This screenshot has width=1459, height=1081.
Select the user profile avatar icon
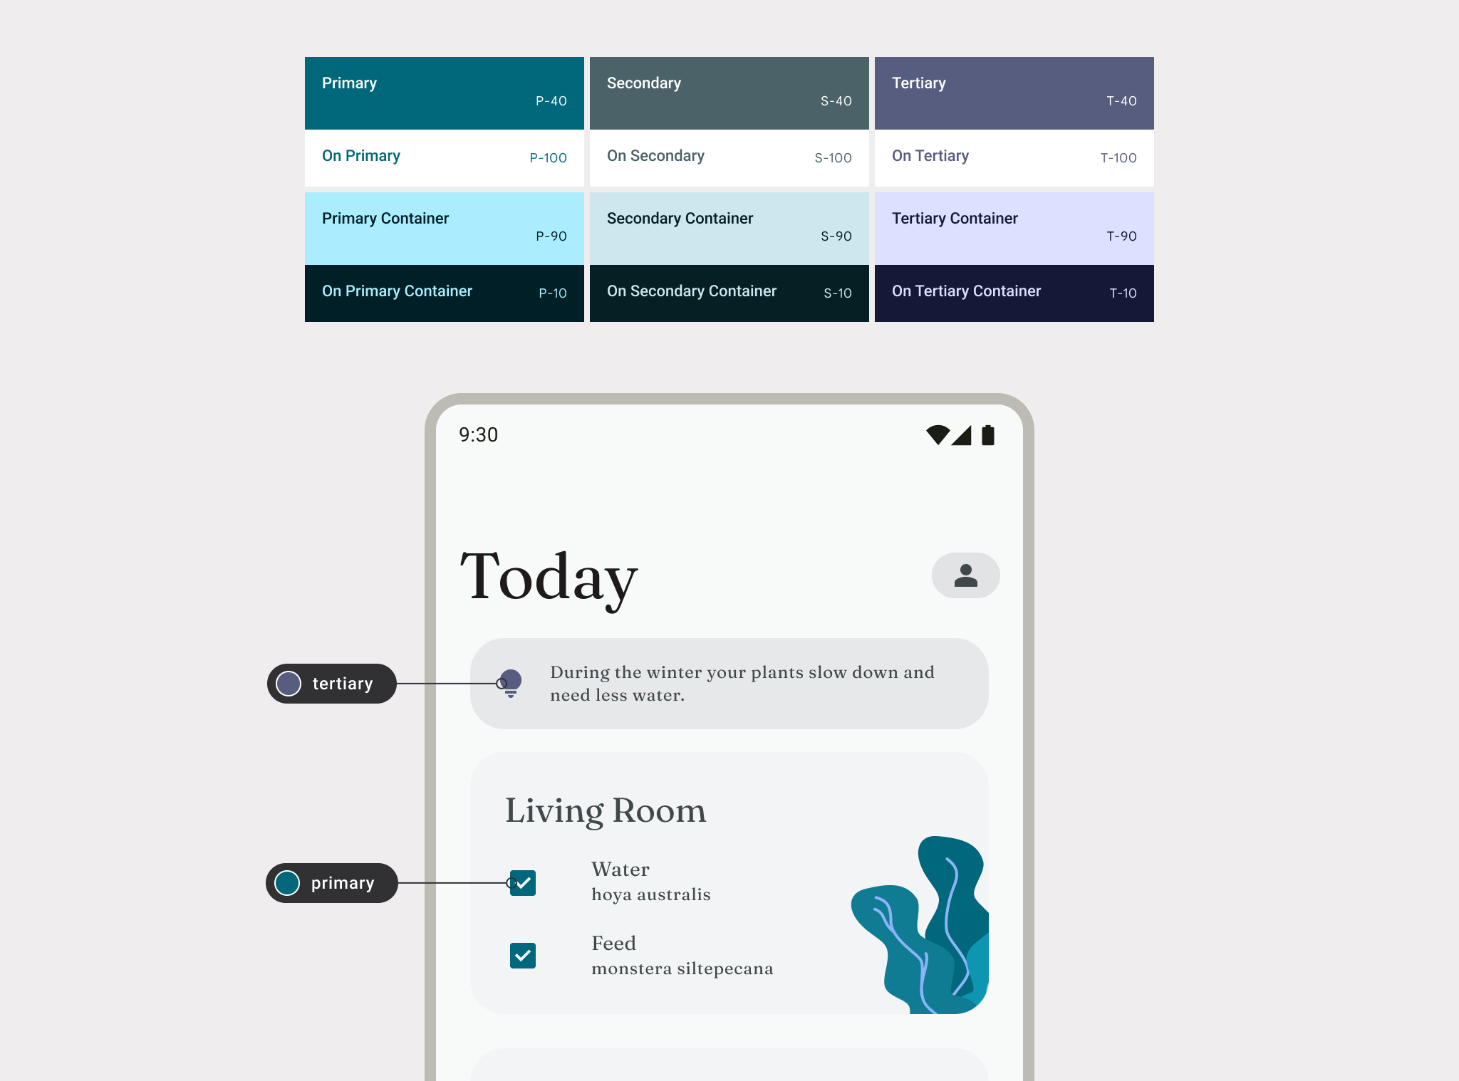[965, 575]
